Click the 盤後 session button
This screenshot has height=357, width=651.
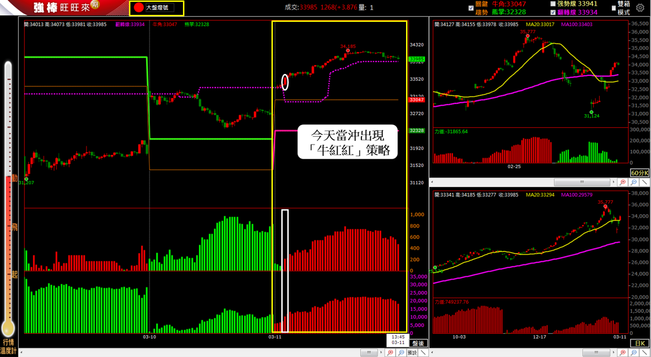coord(417,343)
